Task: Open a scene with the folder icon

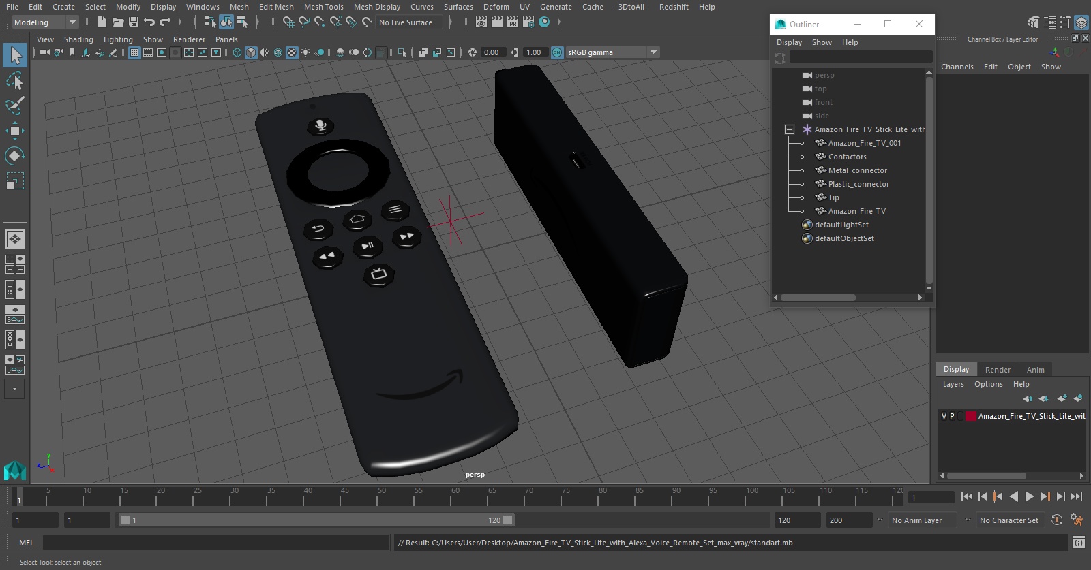Action: point(118,22)
